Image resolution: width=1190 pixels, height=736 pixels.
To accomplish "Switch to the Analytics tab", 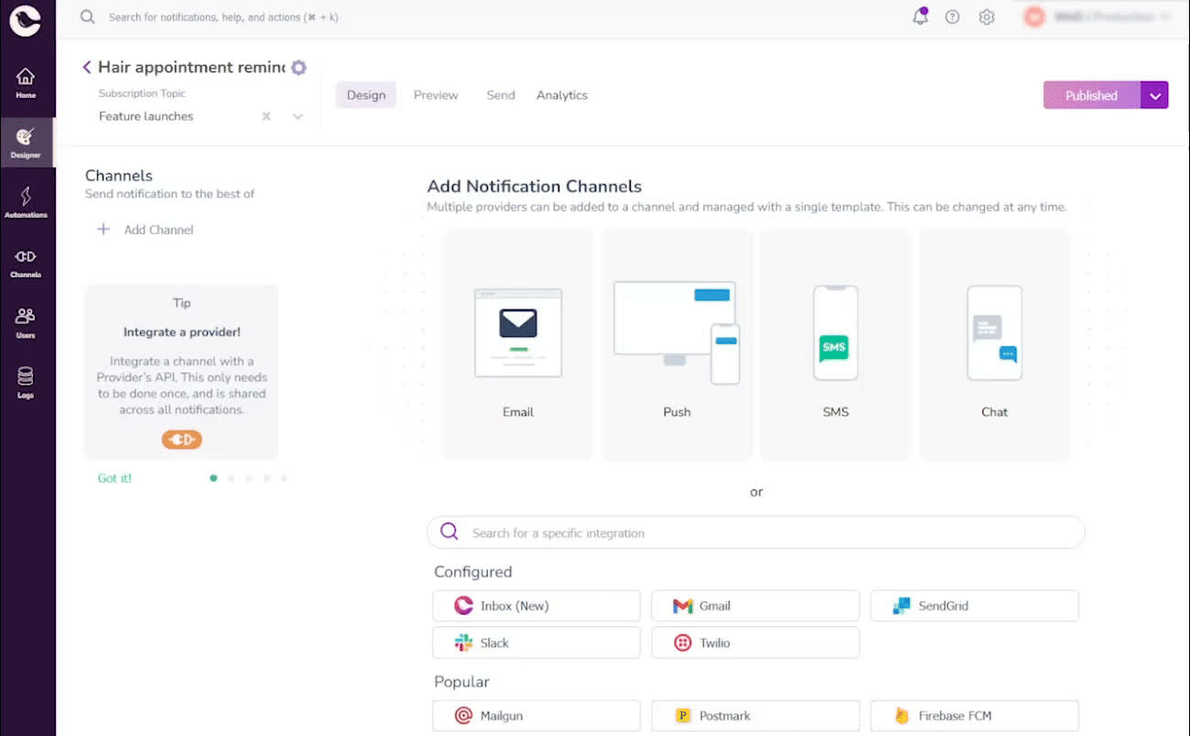I will [562, 95].
